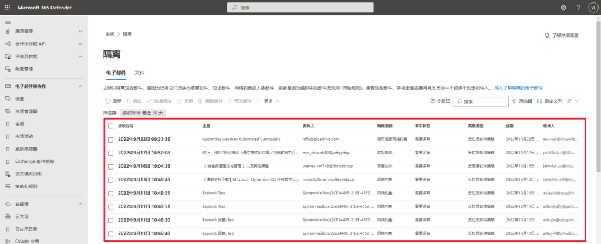
Task: Click the Refresh (刷新) icon
Action: click(x=108, y=101)
